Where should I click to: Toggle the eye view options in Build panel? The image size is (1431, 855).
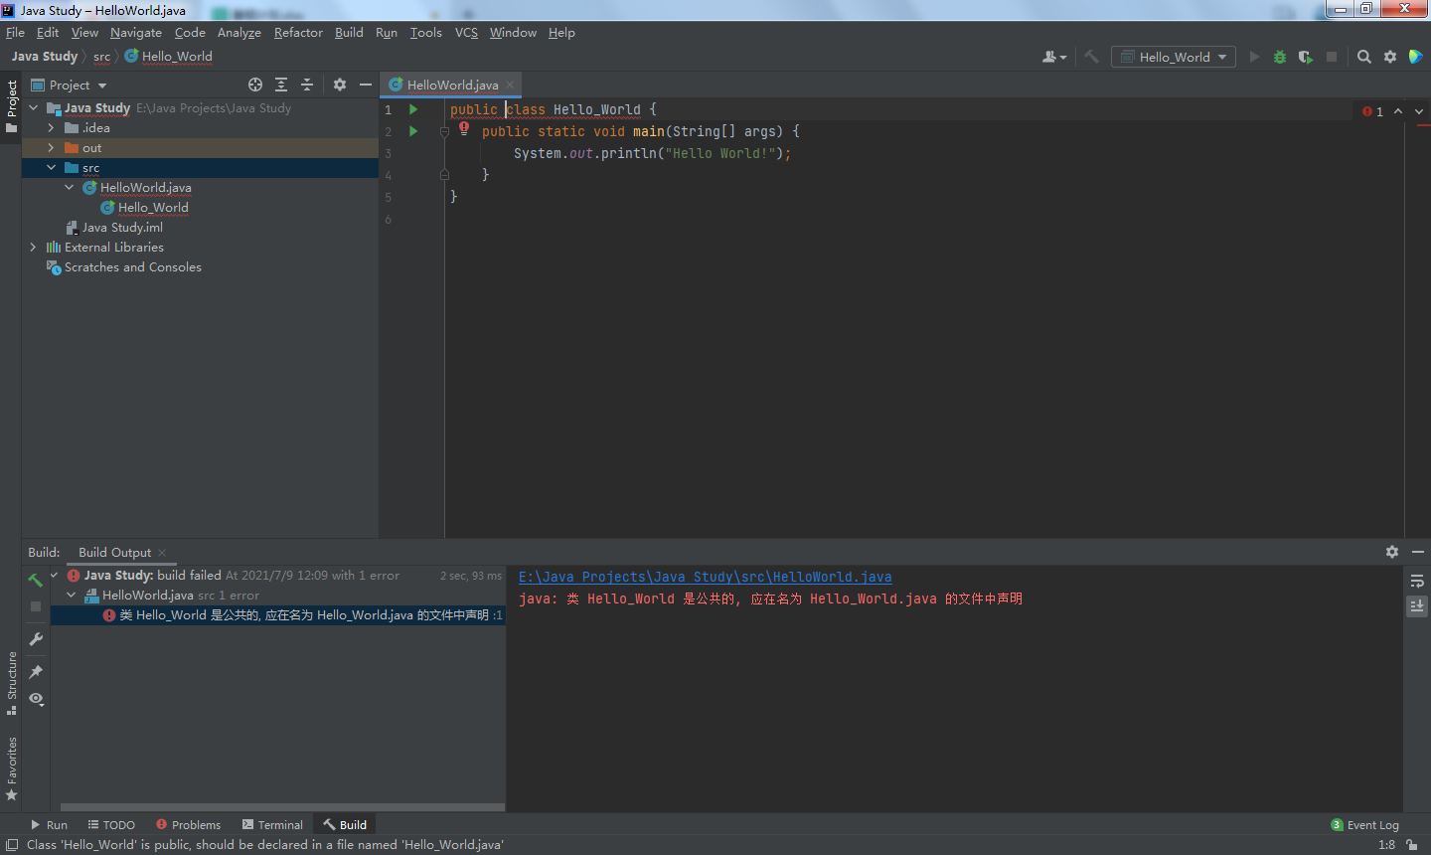click(36, 699)
